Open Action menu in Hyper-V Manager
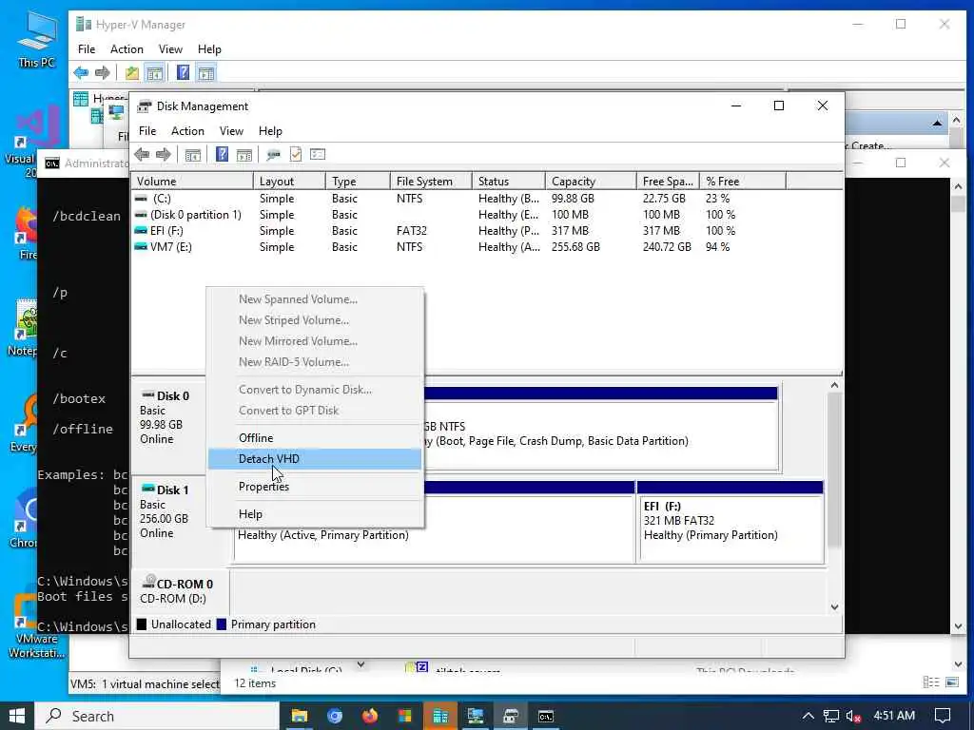This screenshot has height=730, width=974. click(127, 49)
